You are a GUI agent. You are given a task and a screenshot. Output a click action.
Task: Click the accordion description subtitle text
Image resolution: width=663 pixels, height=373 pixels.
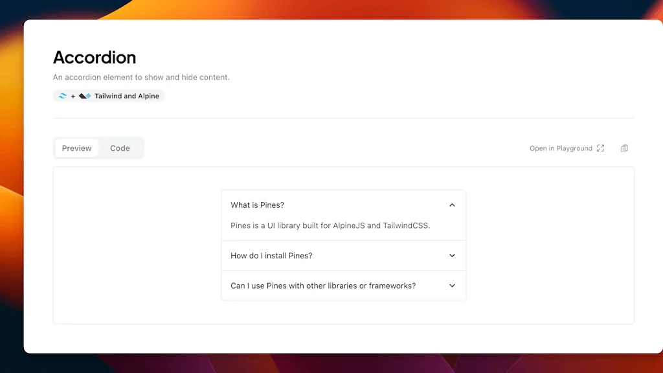pyautogui.click(x=141, y=77)
